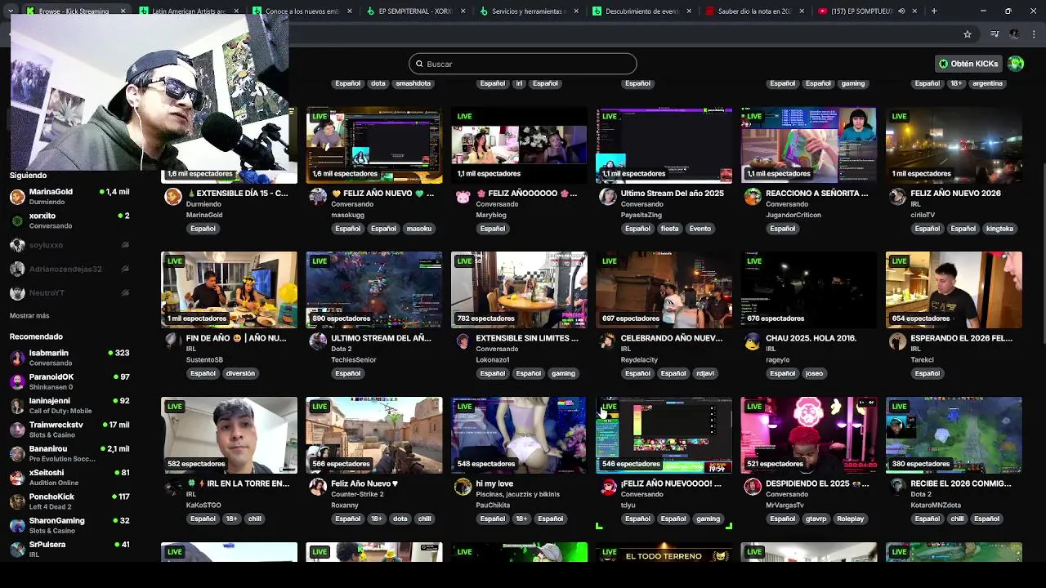Open rageylo streamer avatar
This screenshot has width=1046, height=588.
click(753, 341)
